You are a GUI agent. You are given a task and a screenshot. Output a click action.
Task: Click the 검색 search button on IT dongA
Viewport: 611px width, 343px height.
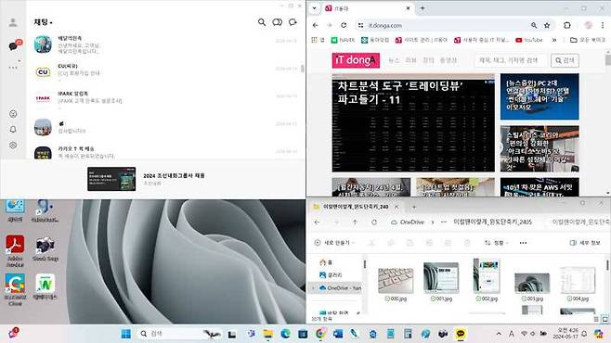pyautogui.click(x=565, y=60)
